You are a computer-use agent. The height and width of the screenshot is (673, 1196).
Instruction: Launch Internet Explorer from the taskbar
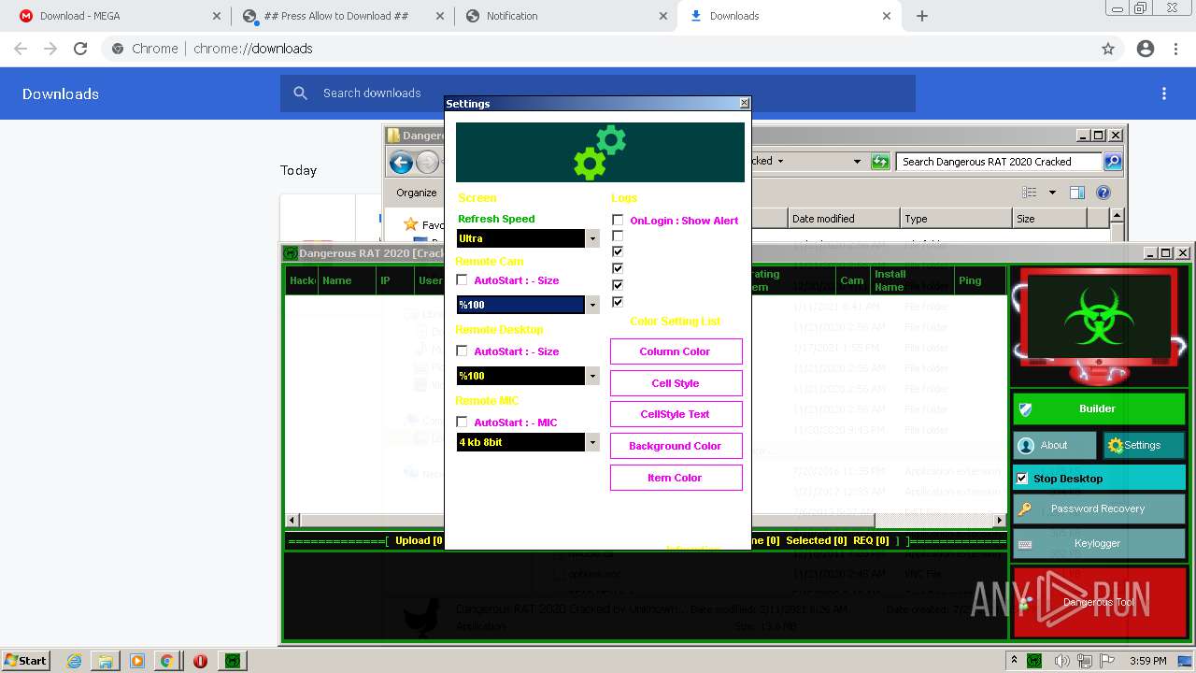point(74,661)
